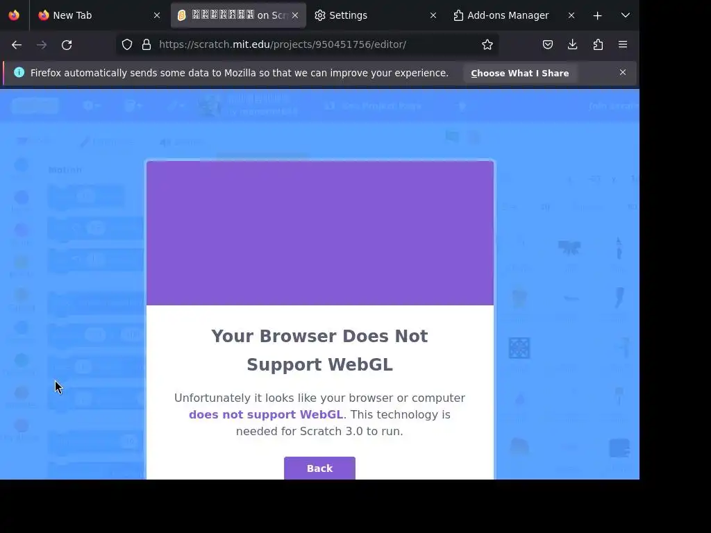Switch to the Settings tab
Image resolution: width=711 pixels, height=533 pixels.
click(376, 15)
